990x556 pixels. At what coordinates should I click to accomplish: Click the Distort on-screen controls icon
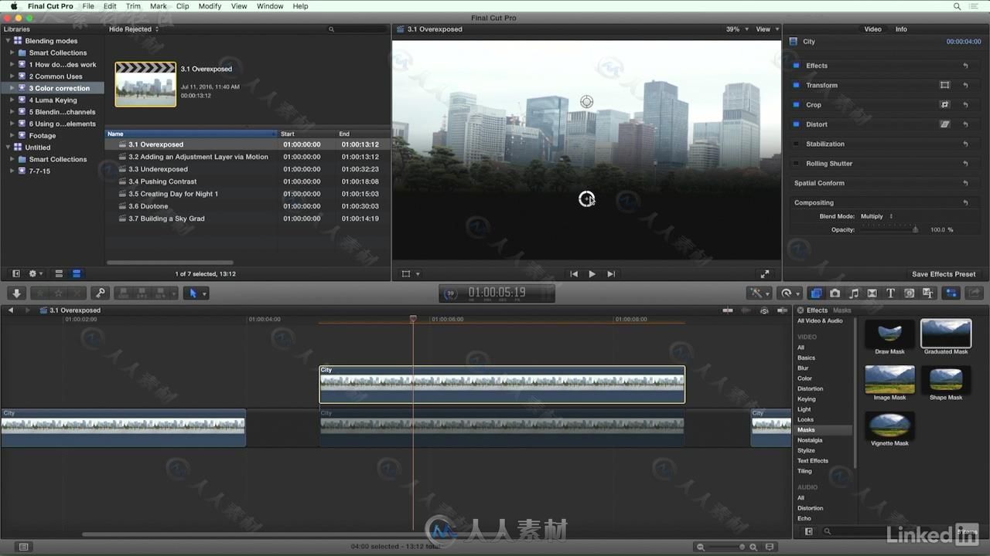pyautogui.click(x=944, y=124)
